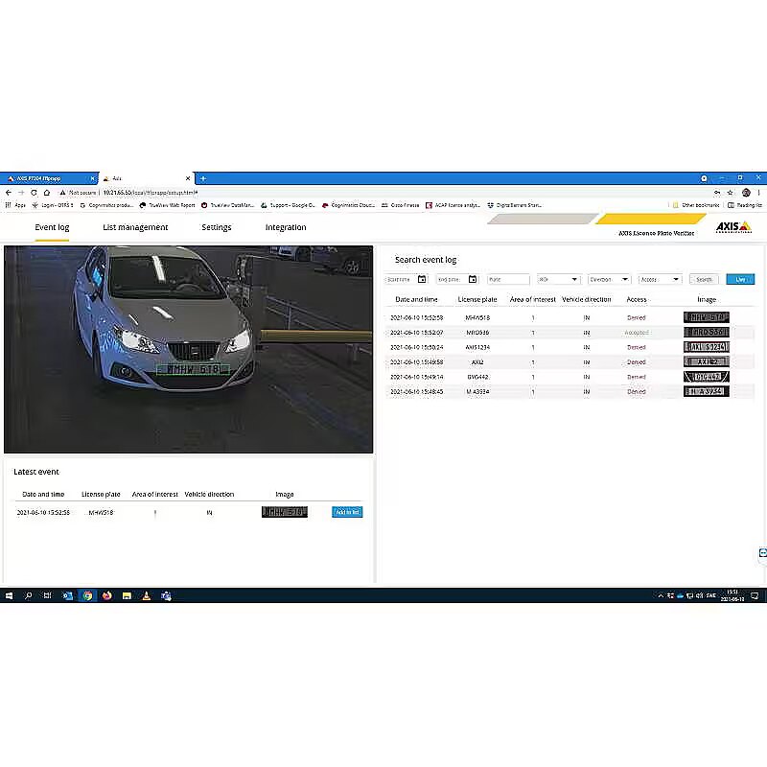Switch to the Event log tab
The image size is (767, 767).
point(52,227)
